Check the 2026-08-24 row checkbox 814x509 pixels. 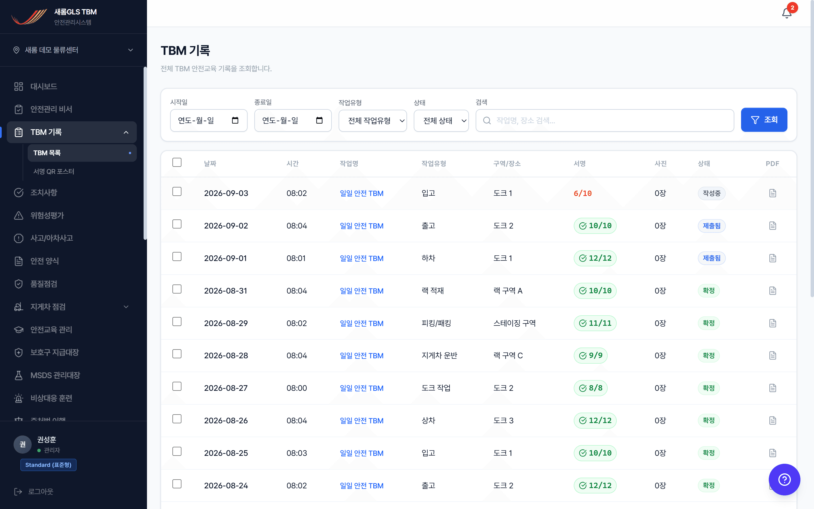pos(177,484)
